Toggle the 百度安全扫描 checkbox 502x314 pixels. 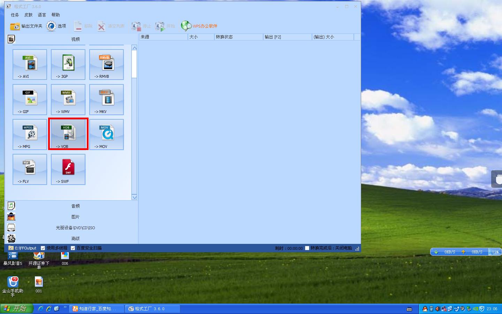[x=73, y=248]
